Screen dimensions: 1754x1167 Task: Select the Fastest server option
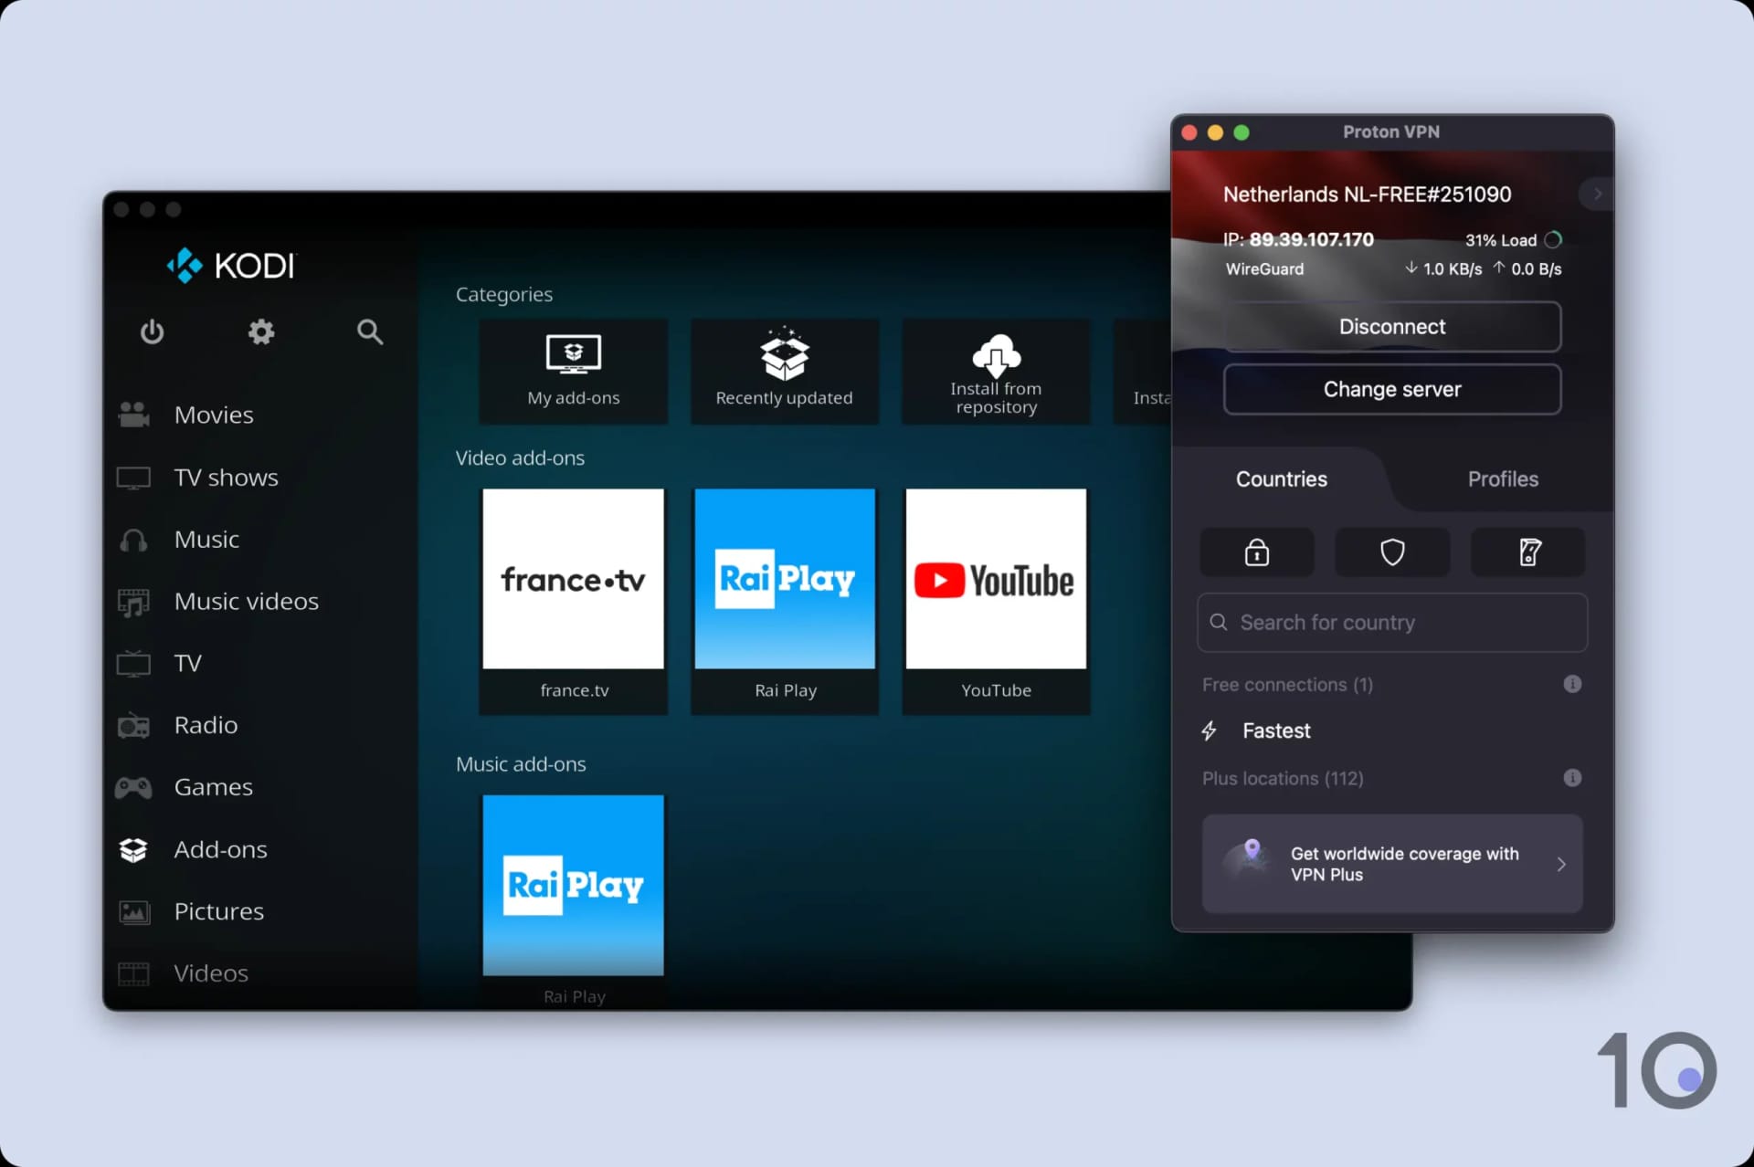(x=1275, y=731)
